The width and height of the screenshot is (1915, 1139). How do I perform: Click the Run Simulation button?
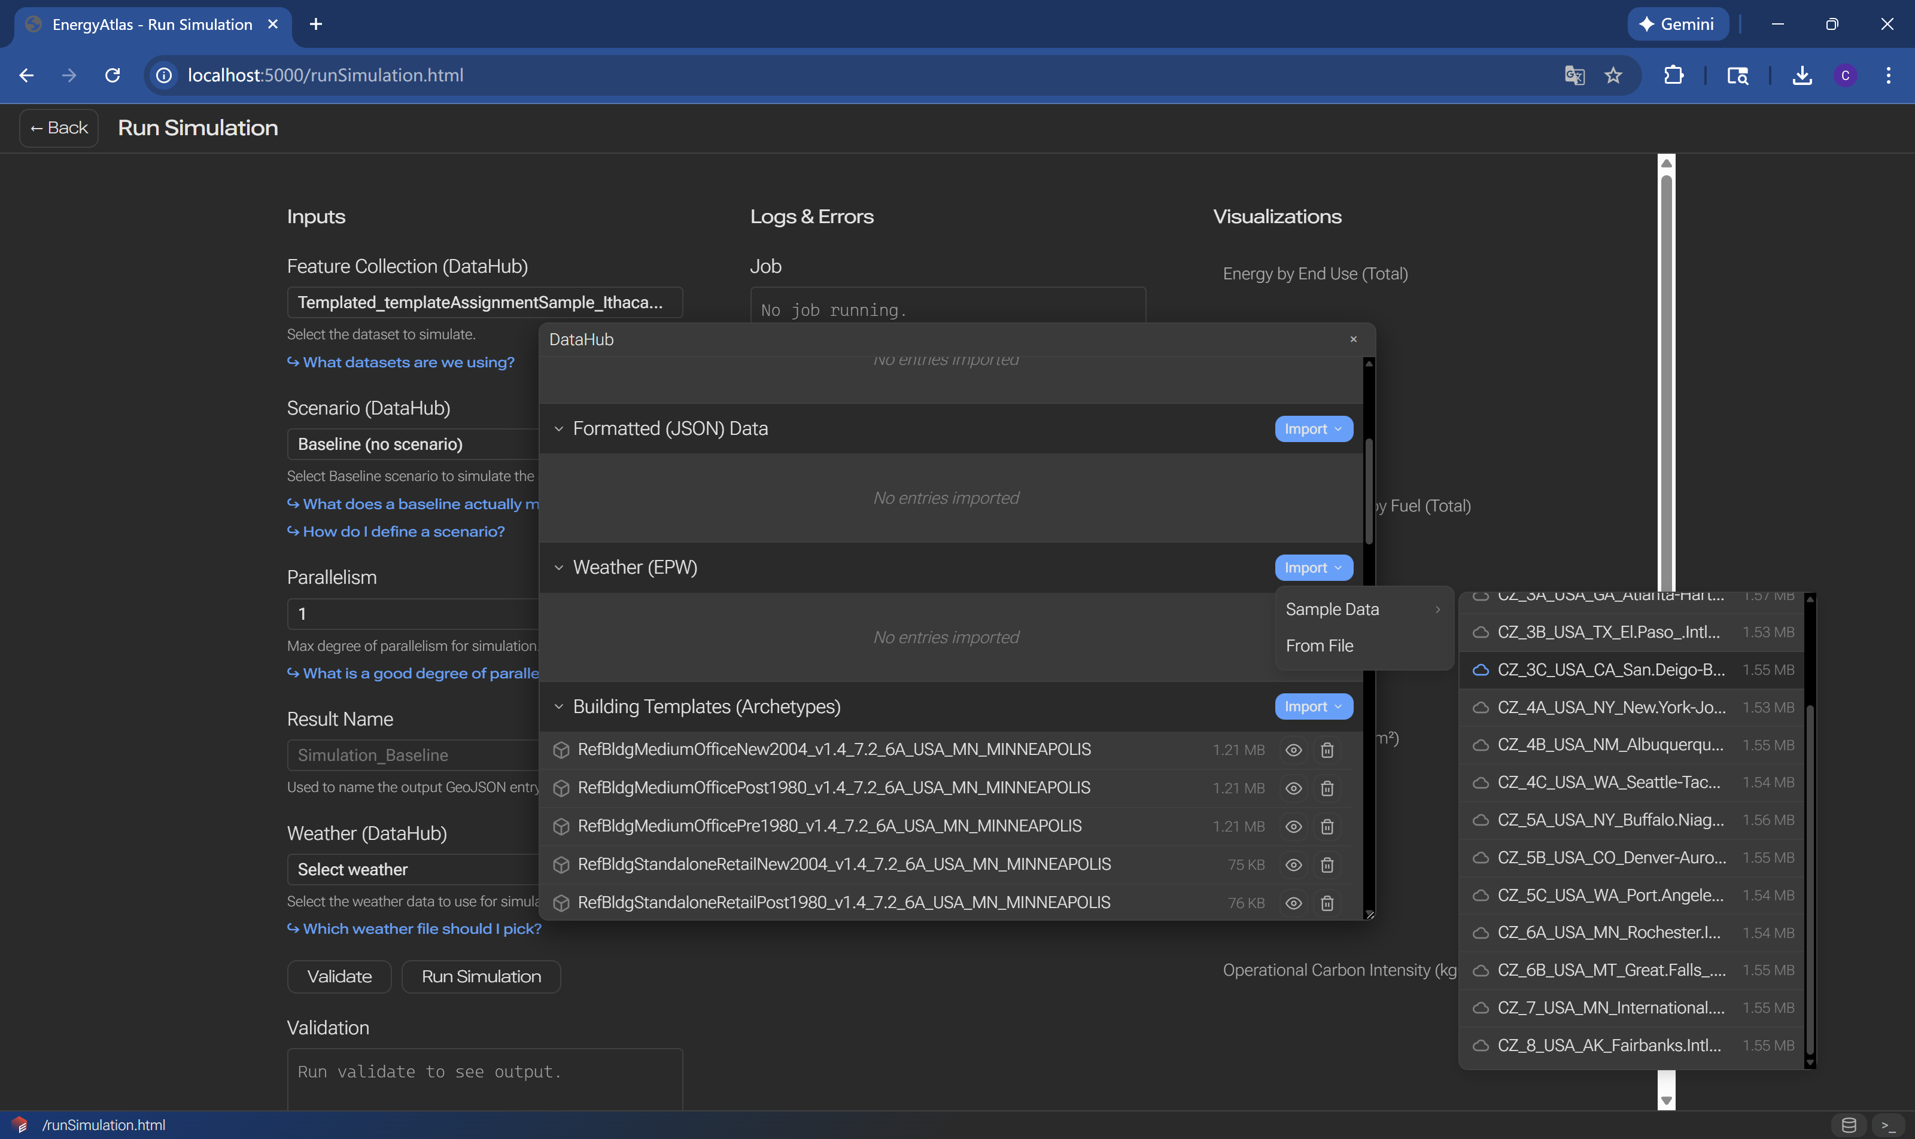click(x=481, y=976)
